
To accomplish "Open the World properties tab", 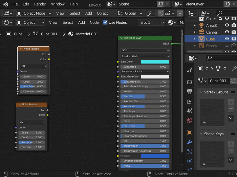I will point(190,120).
